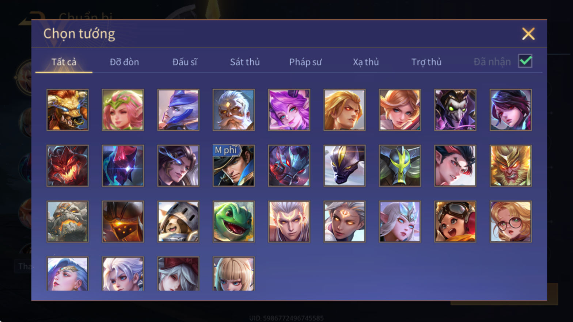Open the 'Sát thủ' tab
Screen dimensions: 573x322
pyautogui.click(x=245, y=62)
